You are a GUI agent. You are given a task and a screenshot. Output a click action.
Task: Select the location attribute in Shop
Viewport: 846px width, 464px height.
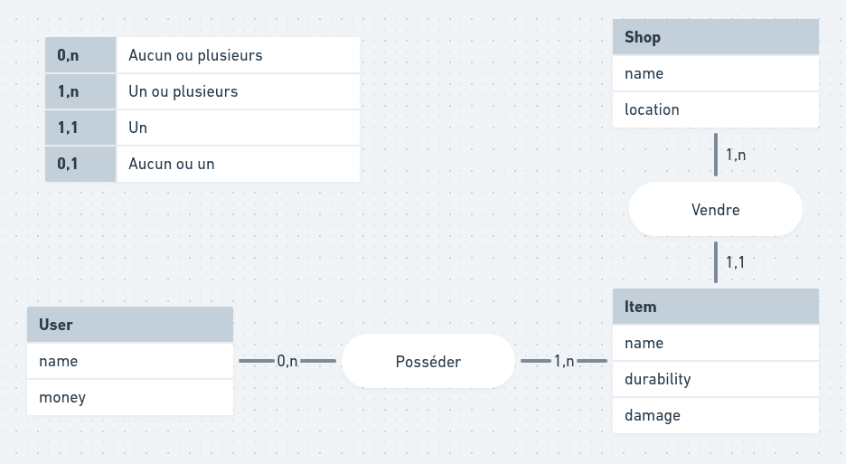point(716,109)
